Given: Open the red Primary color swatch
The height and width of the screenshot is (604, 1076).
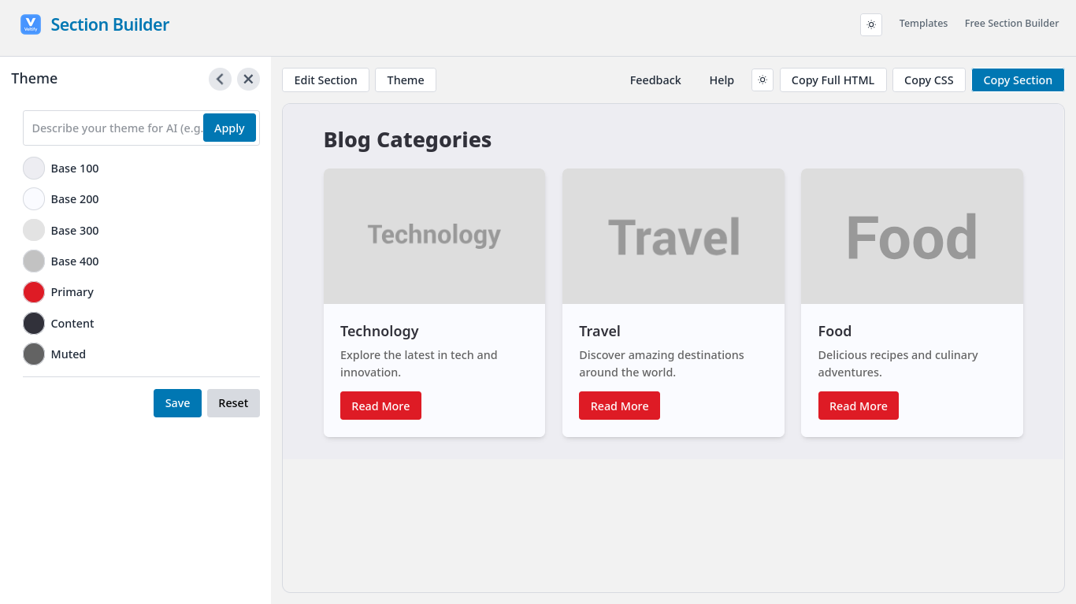Looking at the screenshot, I should click(34, 292).
